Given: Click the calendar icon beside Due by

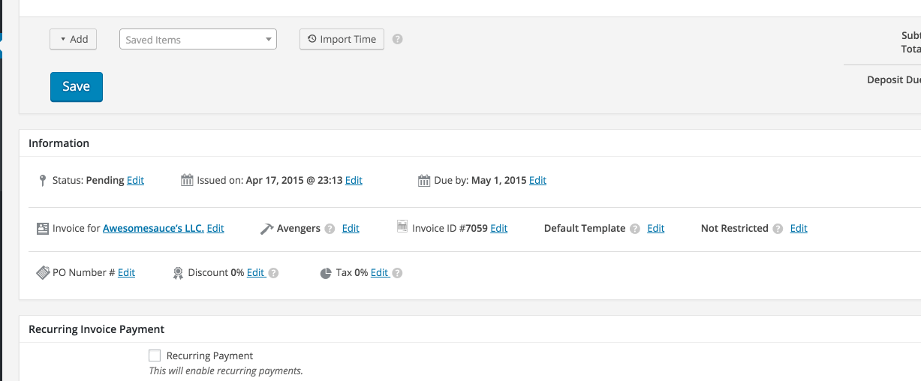Looking at the screenshot, I should pos(424,180).
